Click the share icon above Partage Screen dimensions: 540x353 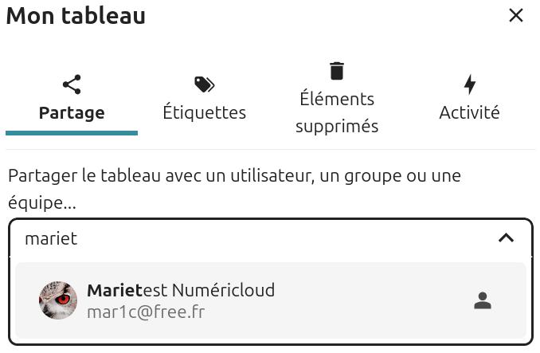(x=72, y=84)
